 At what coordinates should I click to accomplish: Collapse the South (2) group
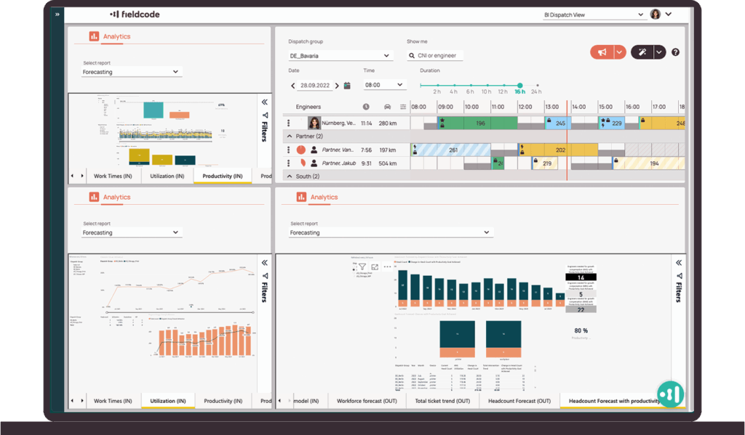click(x=289, y=176)
